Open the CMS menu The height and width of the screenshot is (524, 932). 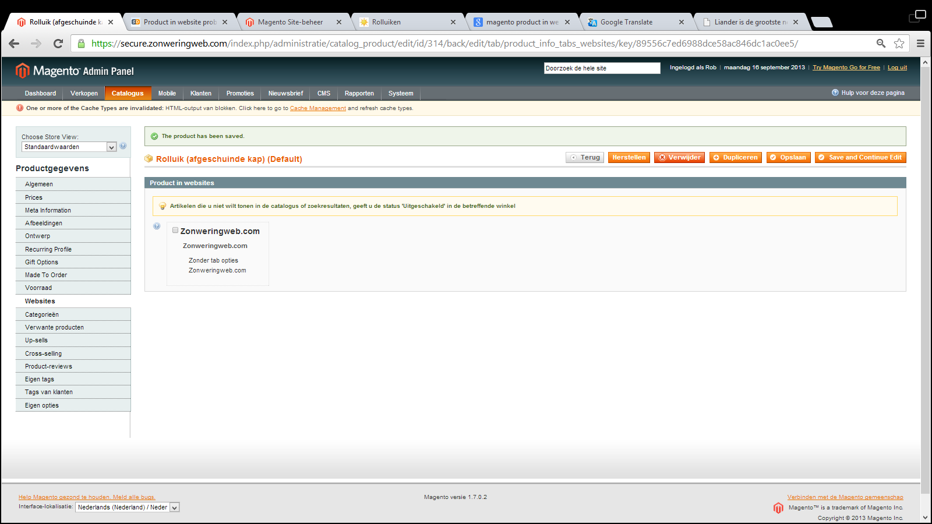point(324,93)
